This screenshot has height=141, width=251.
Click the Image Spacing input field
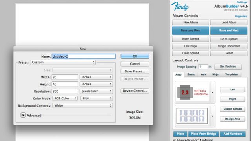203,67
